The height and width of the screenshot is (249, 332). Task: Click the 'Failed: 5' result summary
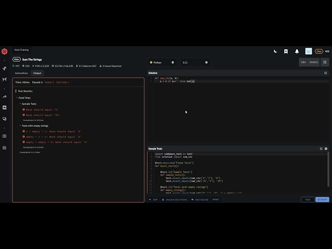click(49, 82)
